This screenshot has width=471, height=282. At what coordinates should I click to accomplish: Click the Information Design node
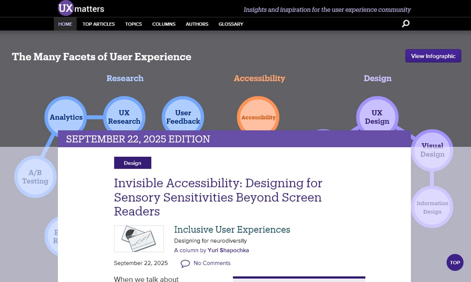tap(432, 207)
